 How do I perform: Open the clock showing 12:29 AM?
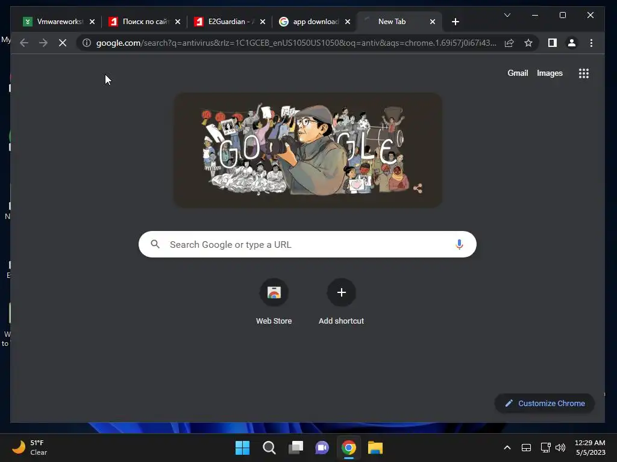click(590, 448)
